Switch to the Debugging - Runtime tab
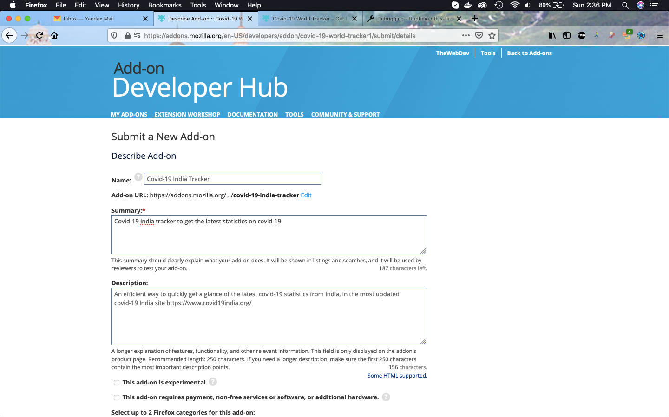 [414, 19]
